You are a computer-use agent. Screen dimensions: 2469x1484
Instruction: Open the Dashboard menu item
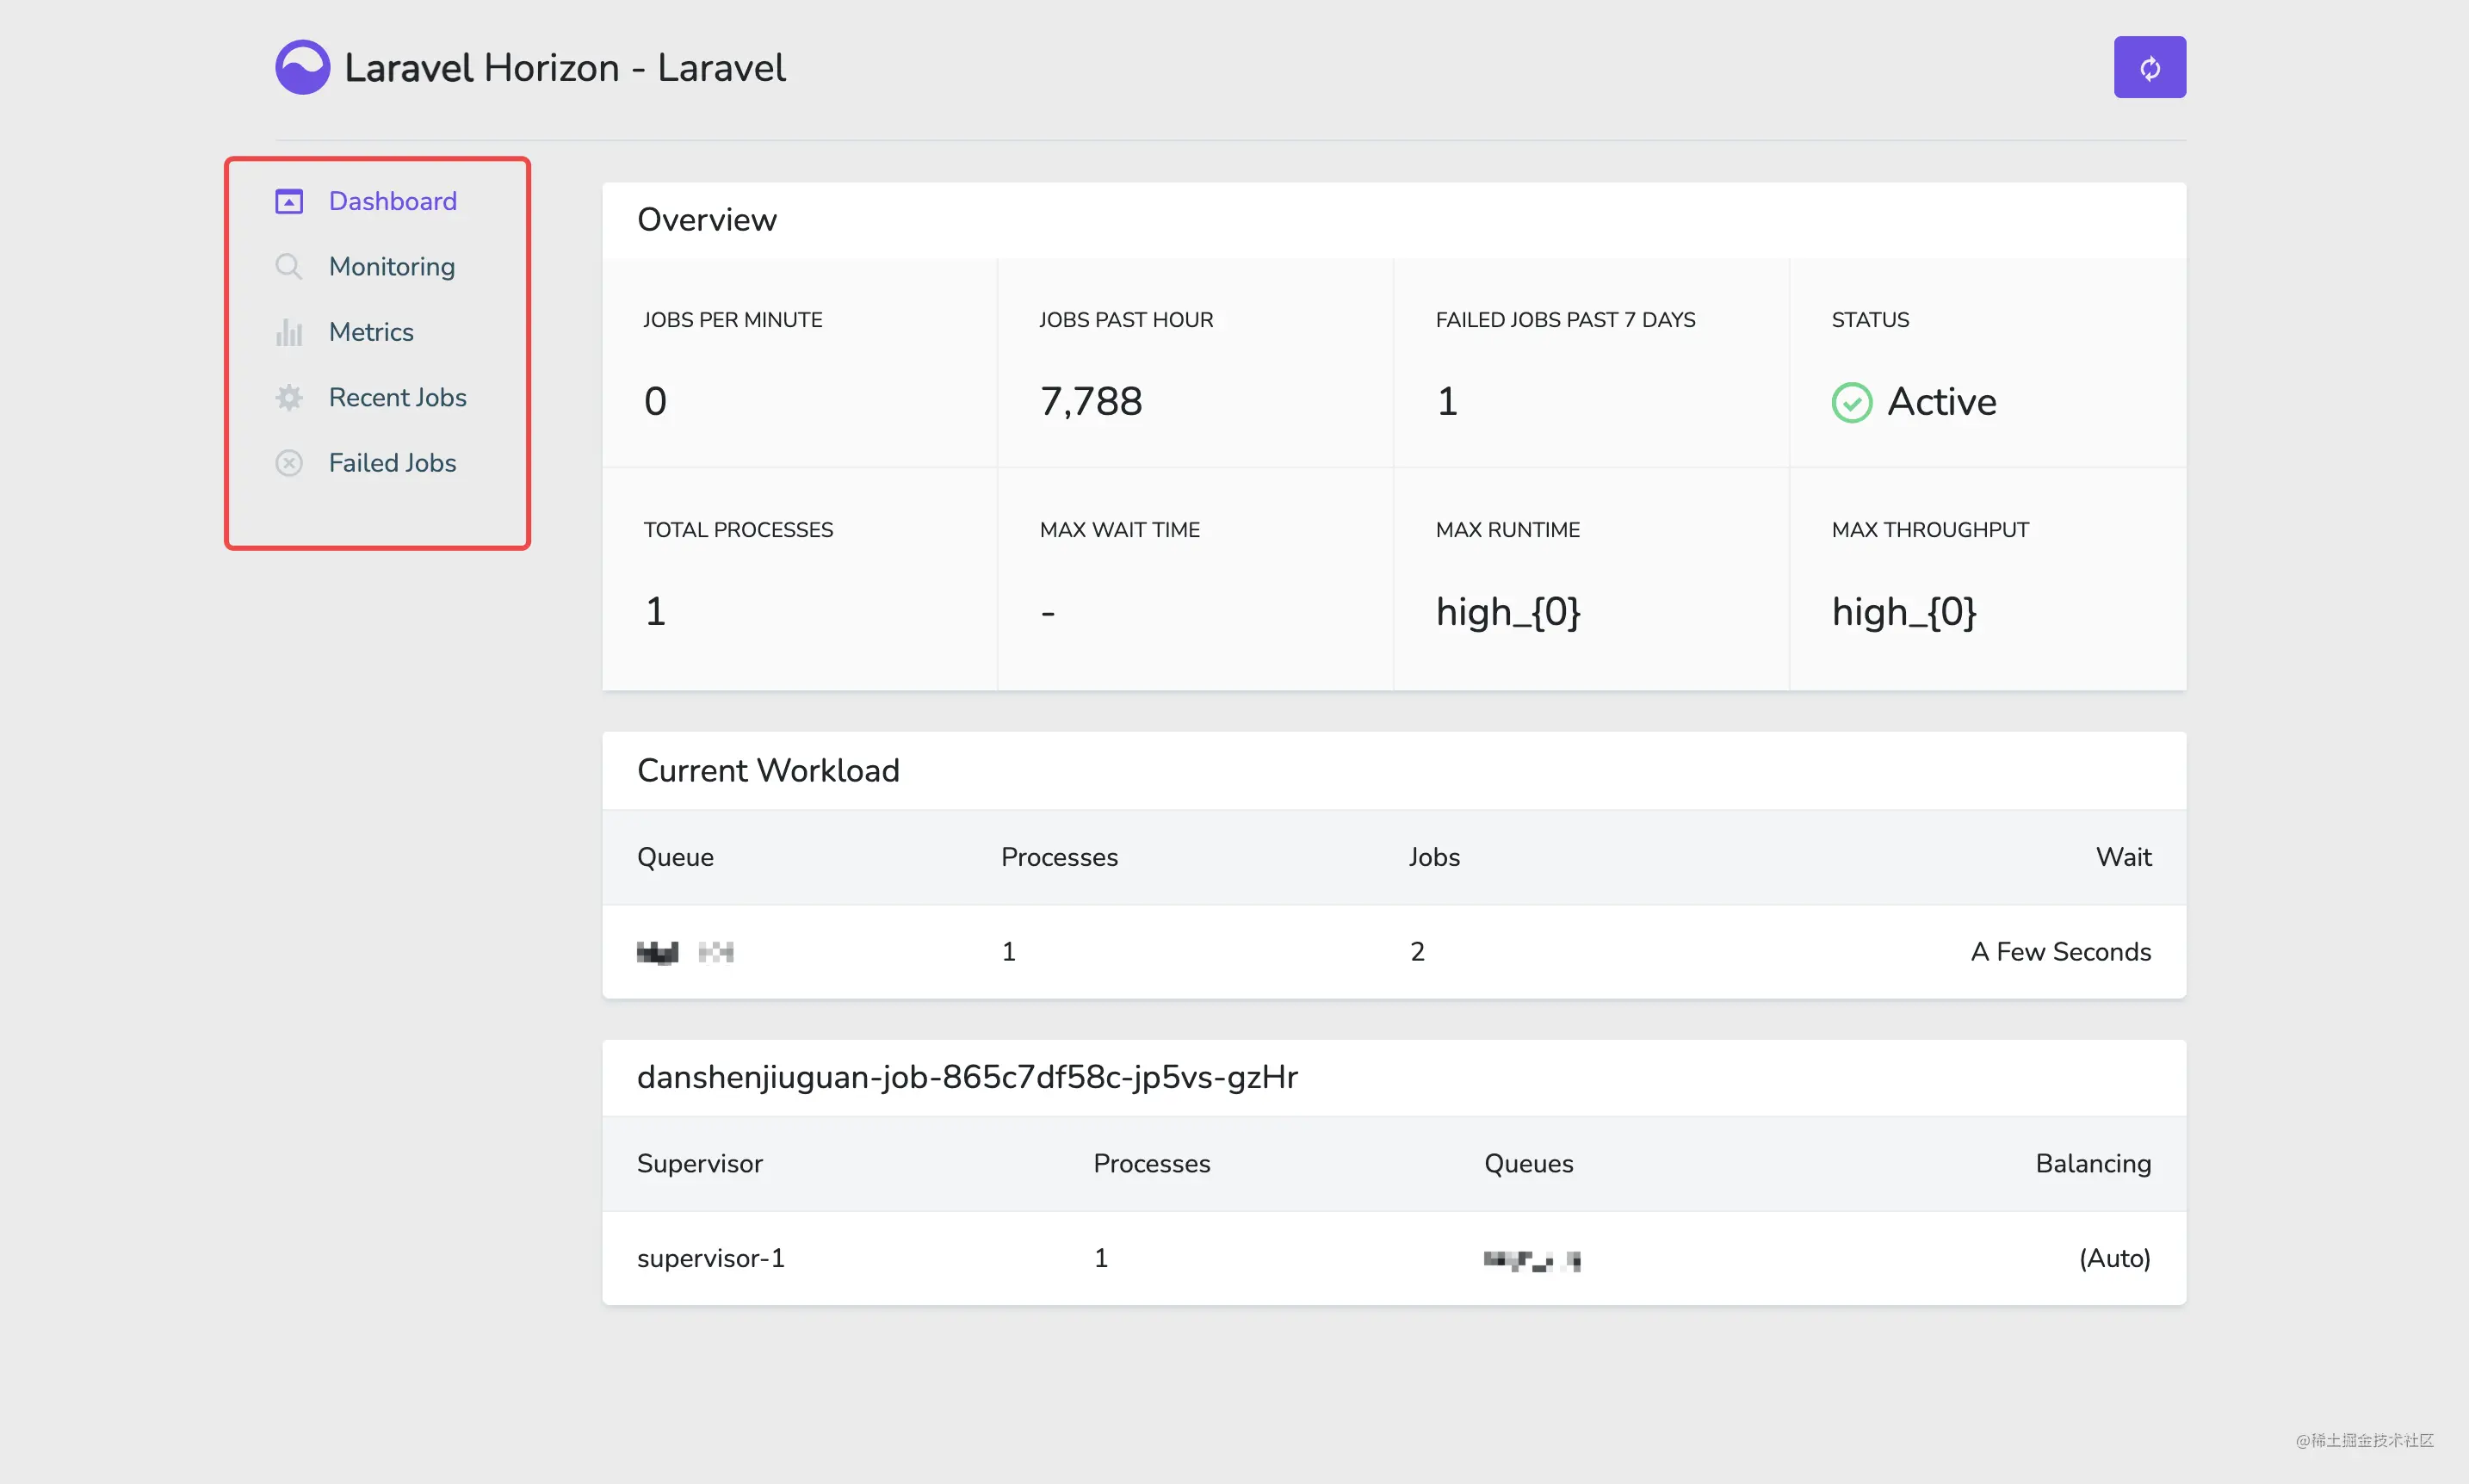(393, 201)
